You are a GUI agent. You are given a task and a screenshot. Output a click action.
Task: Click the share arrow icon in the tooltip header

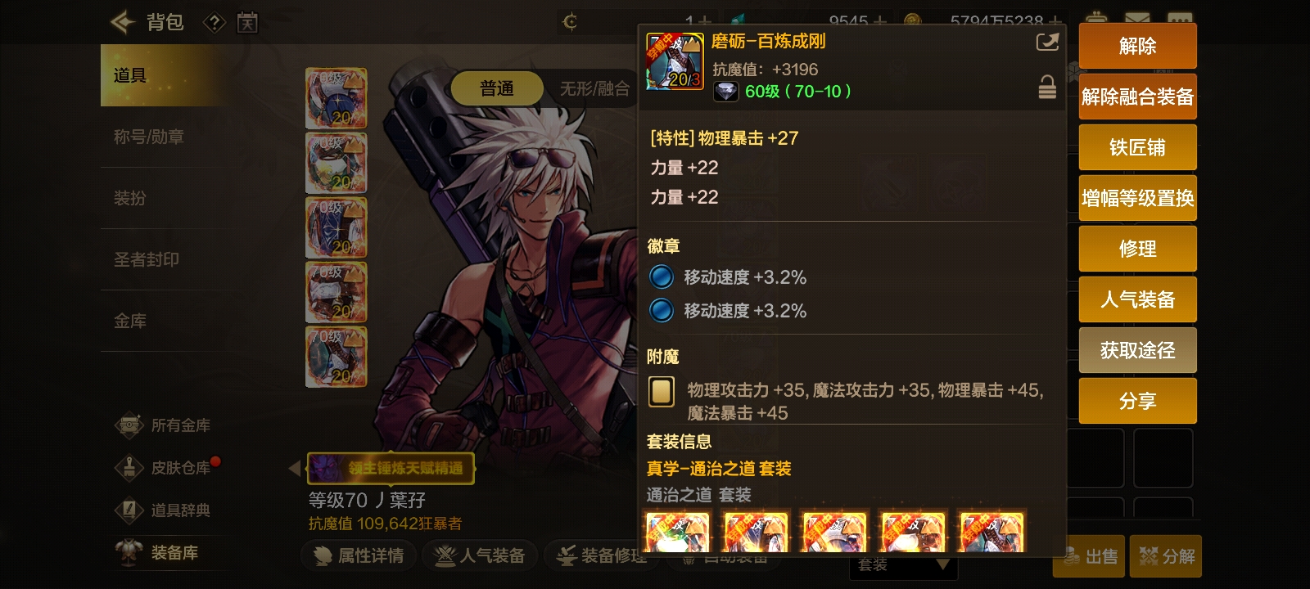(x=1047, y=43)
